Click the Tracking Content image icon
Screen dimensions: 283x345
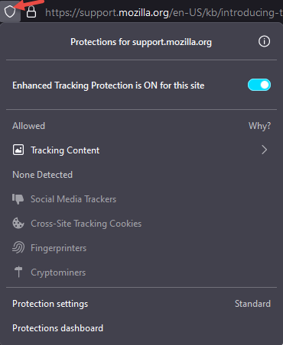click(18, 150)
